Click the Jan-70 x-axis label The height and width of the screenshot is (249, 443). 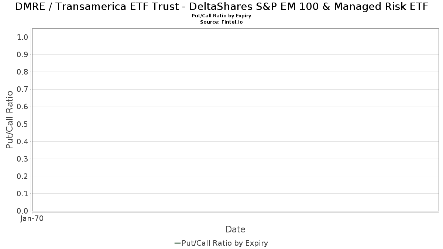32,218
